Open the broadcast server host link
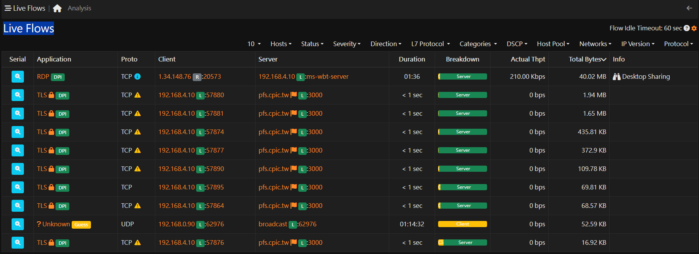This screenshot has height=254, width=699. point(273,224)
